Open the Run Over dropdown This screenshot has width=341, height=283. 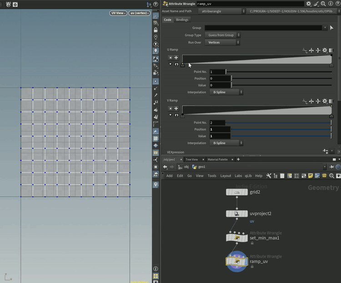coord(223,42)
